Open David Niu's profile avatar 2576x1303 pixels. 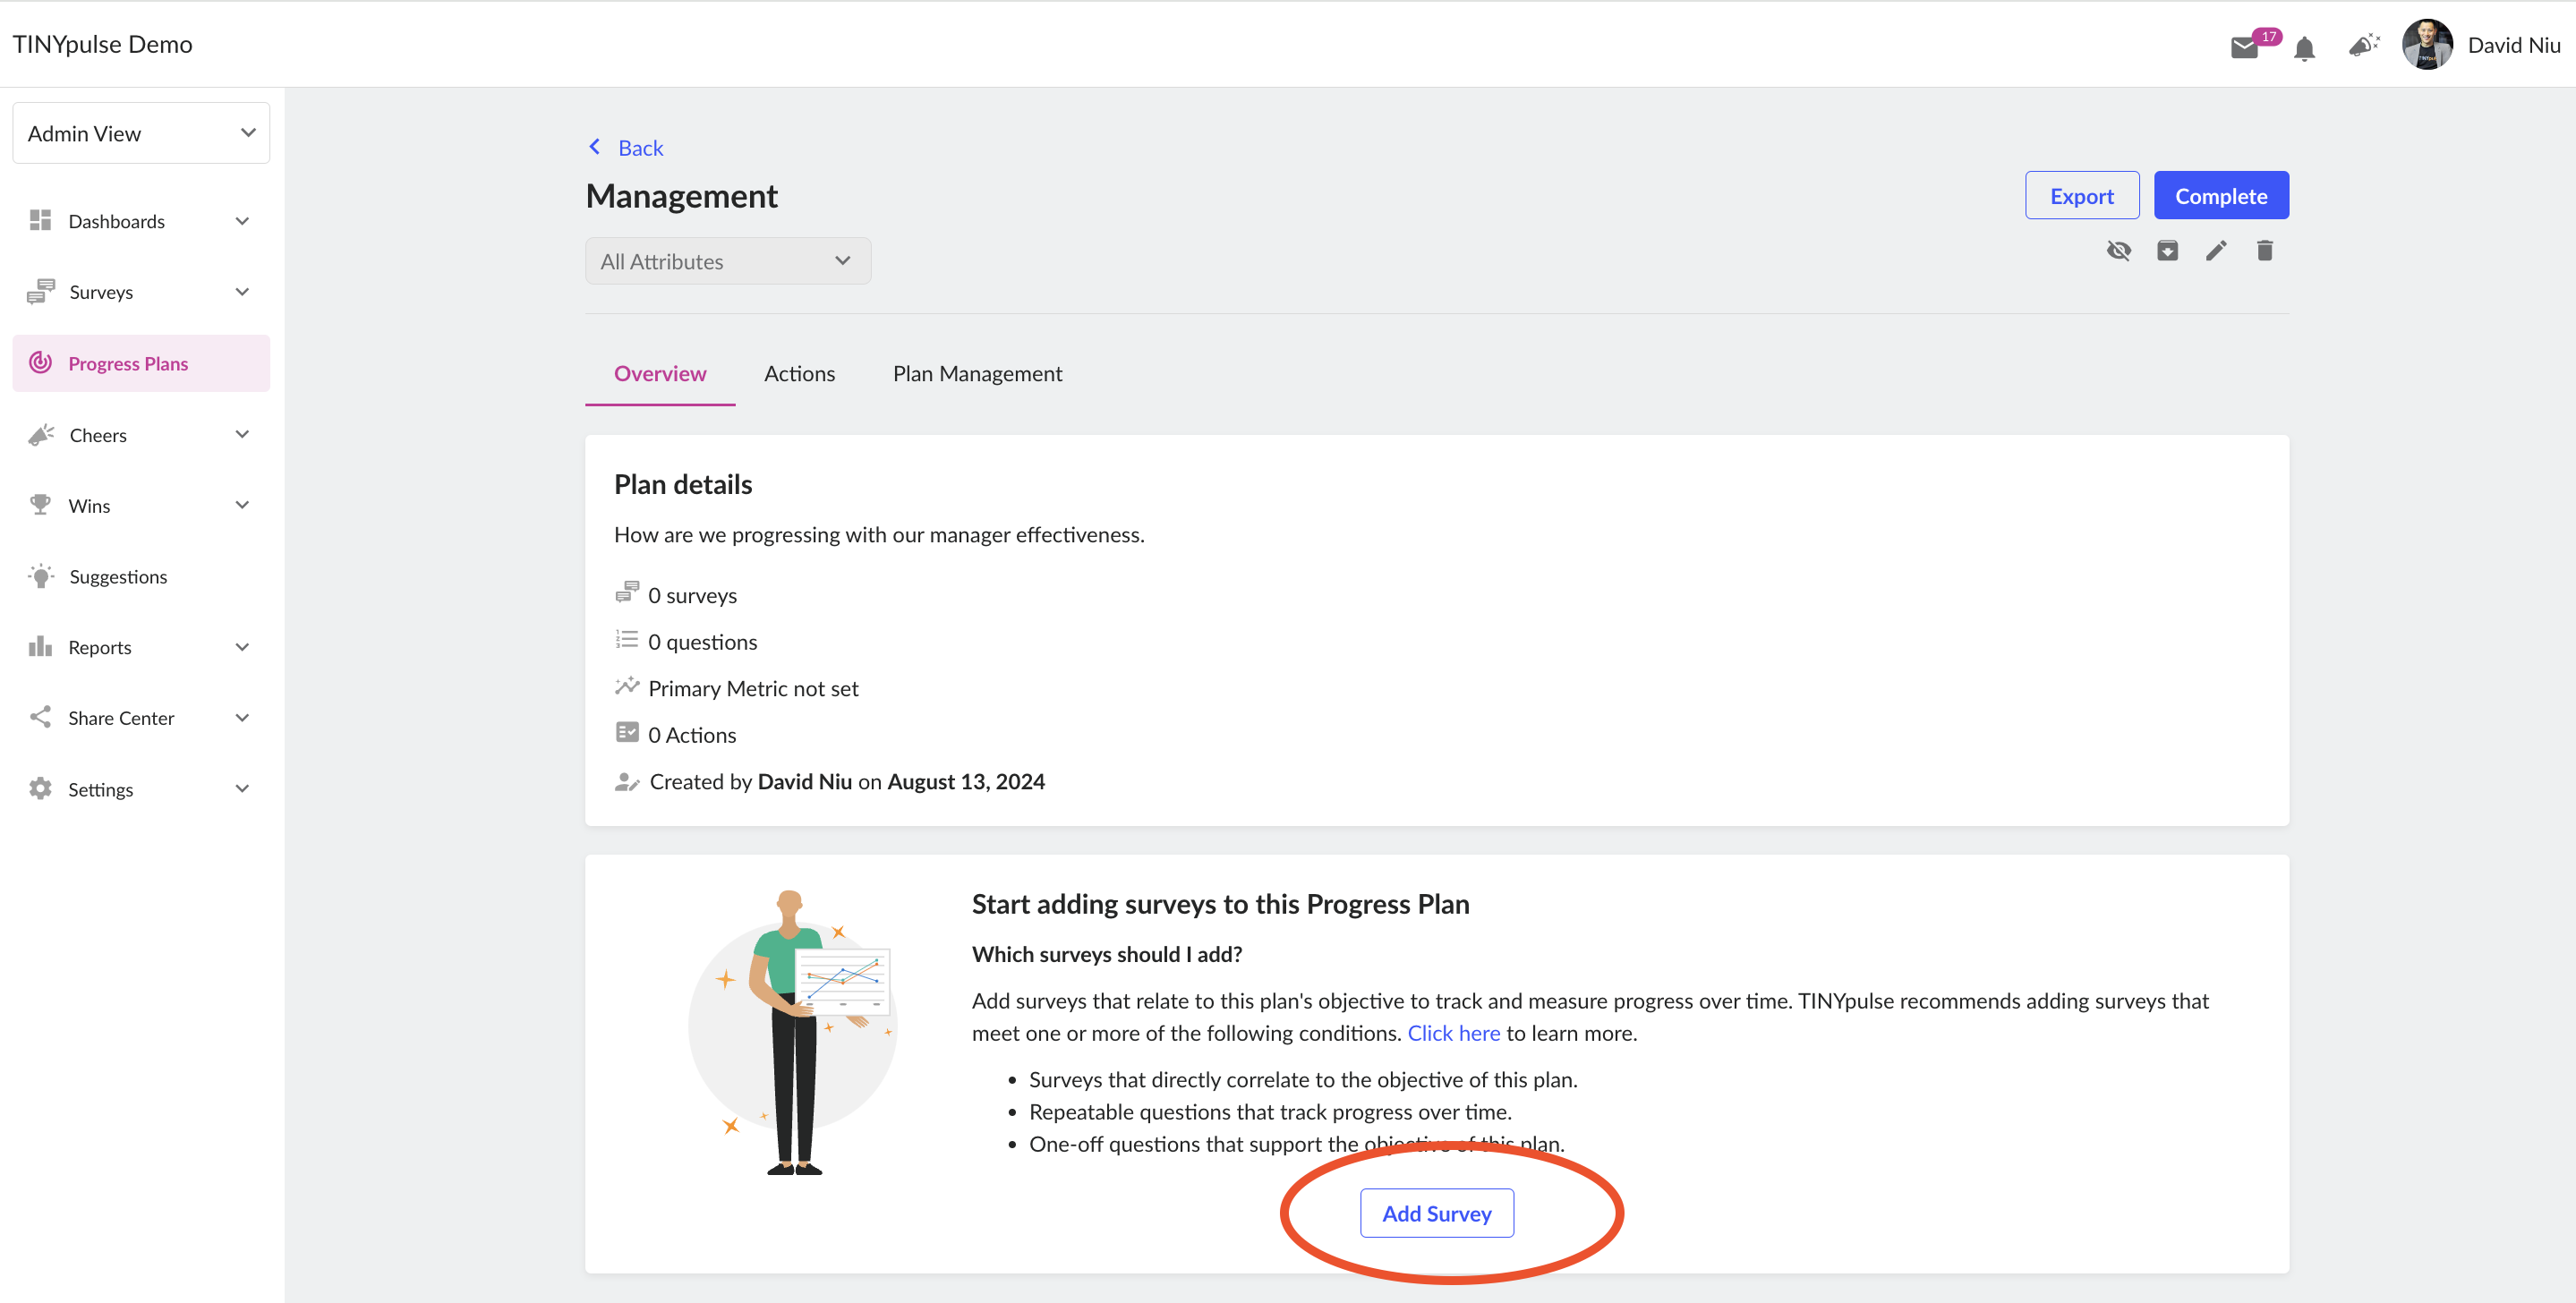click(2427, 45)
